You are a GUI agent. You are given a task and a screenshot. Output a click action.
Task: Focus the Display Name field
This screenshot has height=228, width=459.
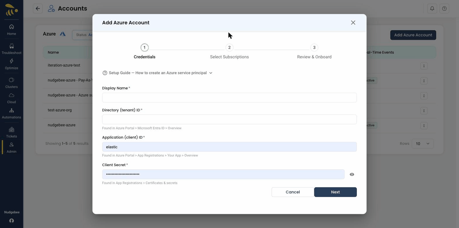(x=229, y=98)
